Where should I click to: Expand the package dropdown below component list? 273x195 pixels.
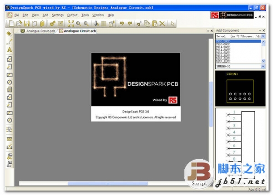(263, 66)
